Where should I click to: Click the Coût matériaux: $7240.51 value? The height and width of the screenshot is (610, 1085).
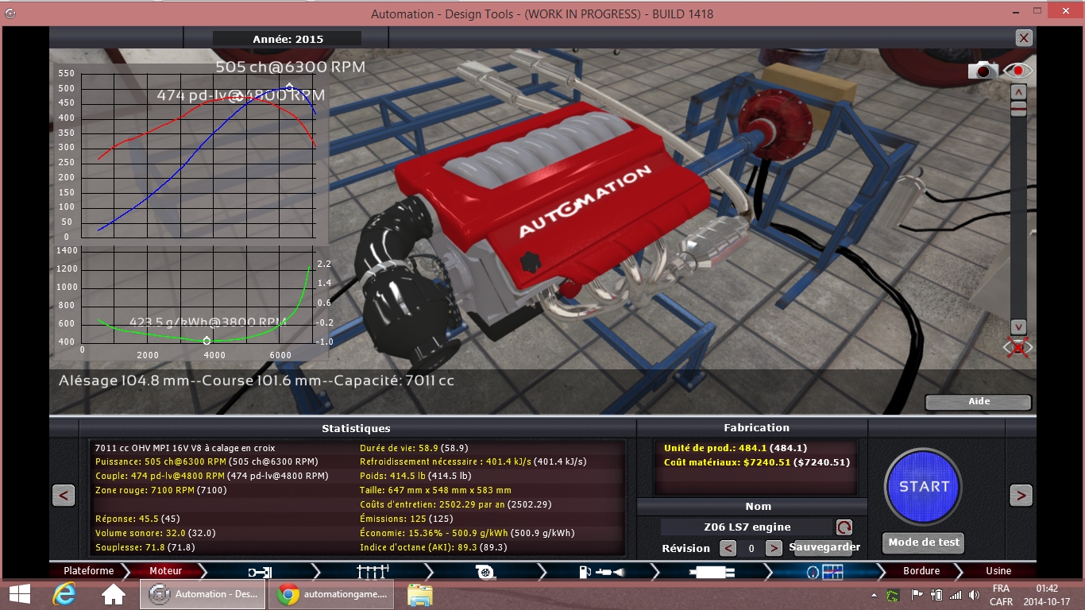[757, 461]
